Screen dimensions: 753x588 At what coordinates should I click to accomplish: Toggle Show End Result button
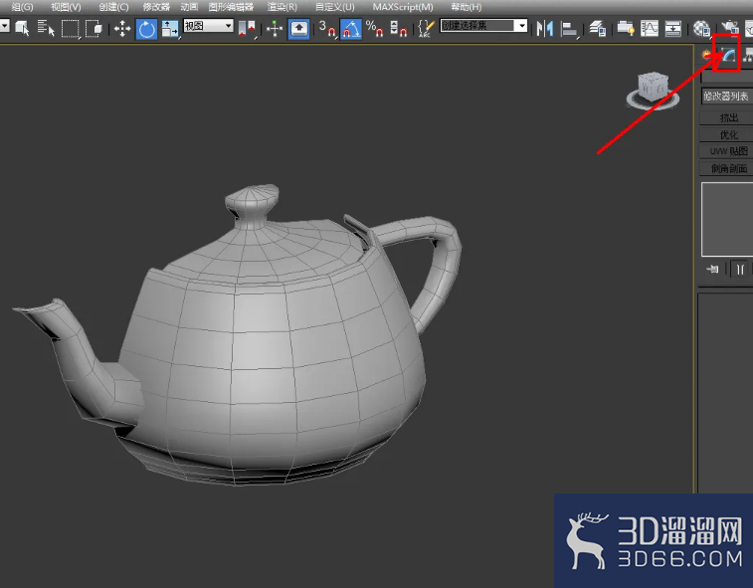click(740, 269)
